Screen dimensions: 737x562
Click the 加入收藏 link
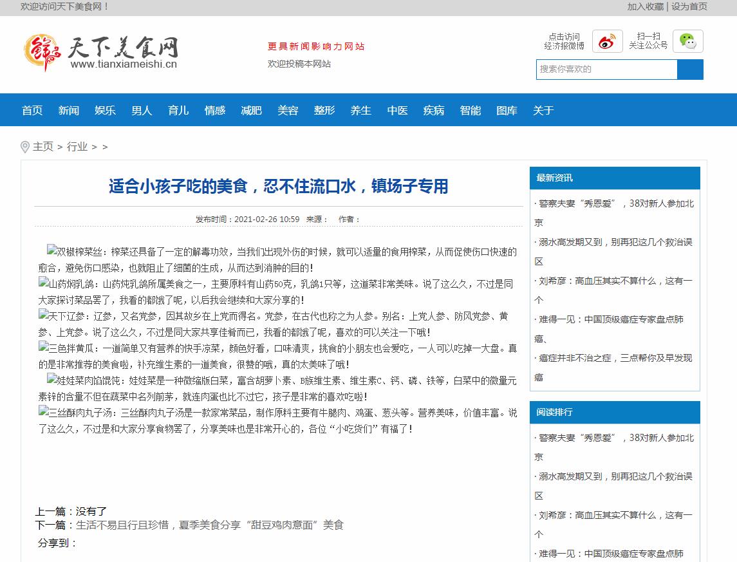point(646,6)
